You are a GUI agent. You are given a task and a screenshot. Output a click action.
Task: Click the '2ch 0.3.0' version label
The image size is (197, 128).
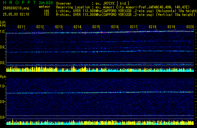tap(46, 3)
